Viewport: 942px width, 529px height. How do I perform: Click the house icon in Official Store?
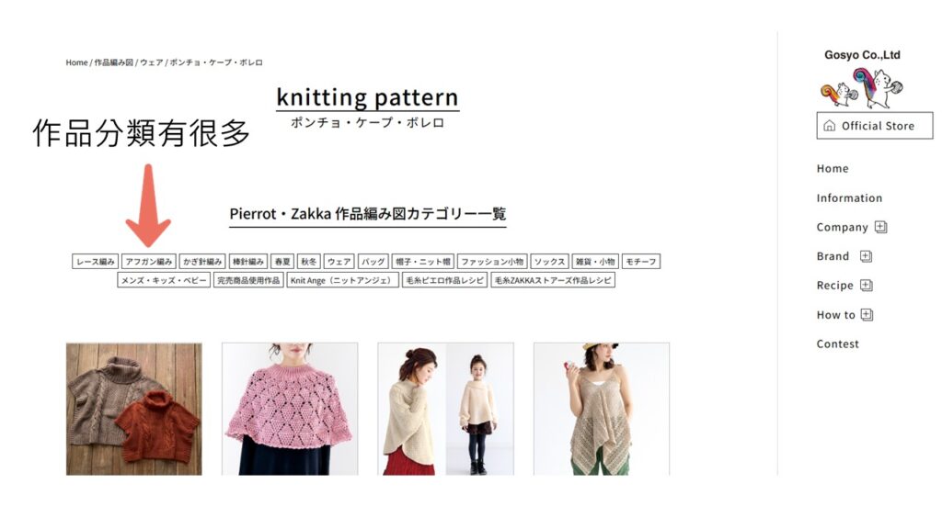830,125
